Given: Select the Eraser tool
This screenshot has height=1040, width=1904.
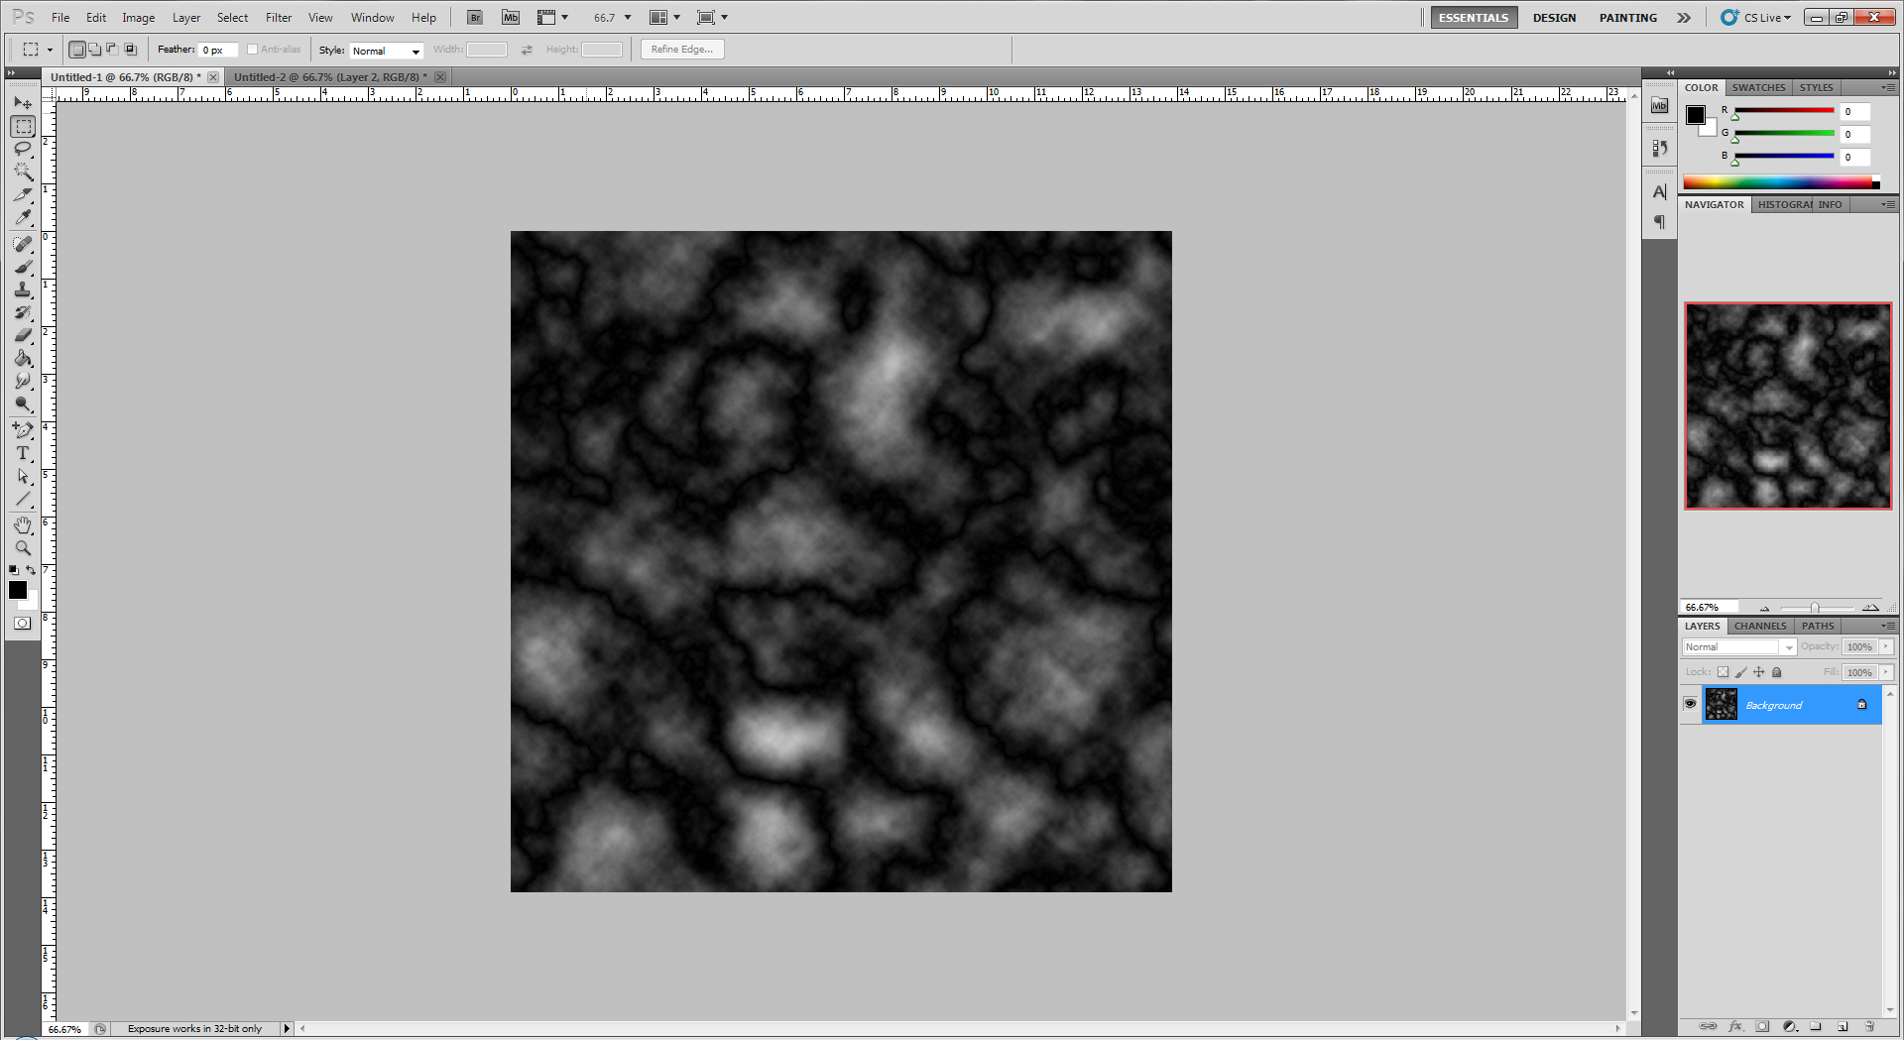Looking at the screenshot, I should (x=23, y=335).
